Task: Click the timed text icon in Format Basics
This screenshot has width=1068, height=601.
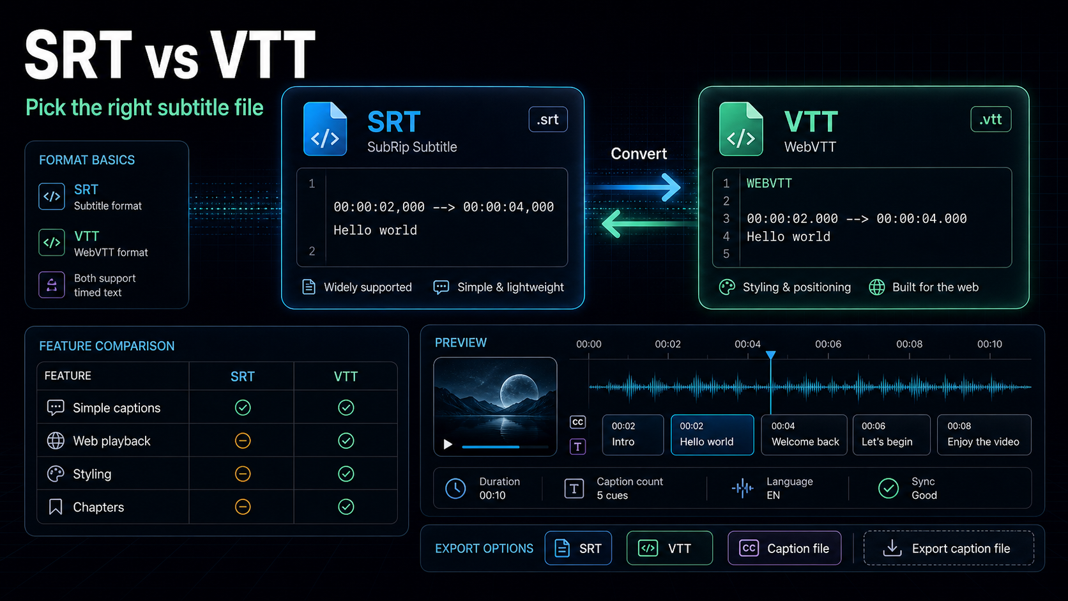Action: tap(52, 285)
